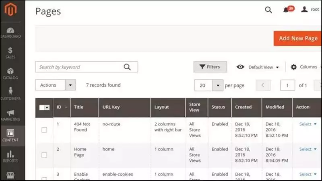Open the root user account menu
Viewport: 322px width, 181px height.
310,9
